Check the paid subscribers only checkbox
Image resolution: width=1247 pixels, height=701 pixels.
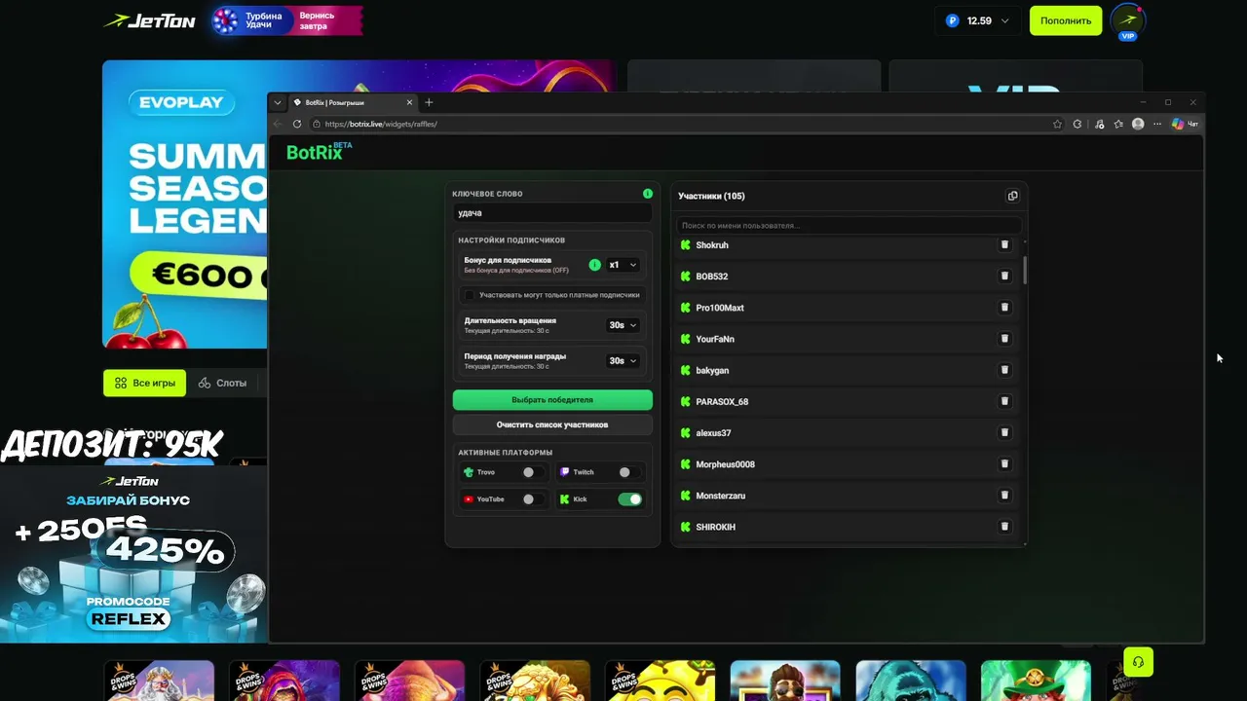[470, 295]
